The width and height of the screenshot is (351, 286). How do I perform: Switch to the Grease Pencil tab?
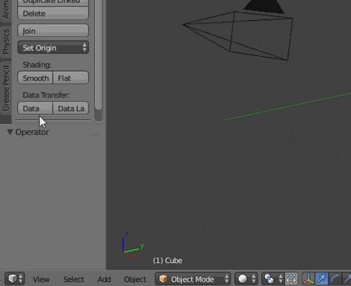pos(6,88)
